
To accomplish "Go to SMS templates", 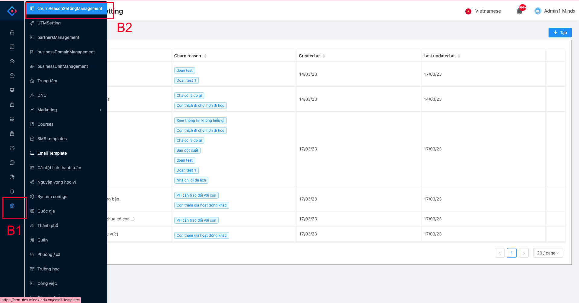I will coord(66,139).
